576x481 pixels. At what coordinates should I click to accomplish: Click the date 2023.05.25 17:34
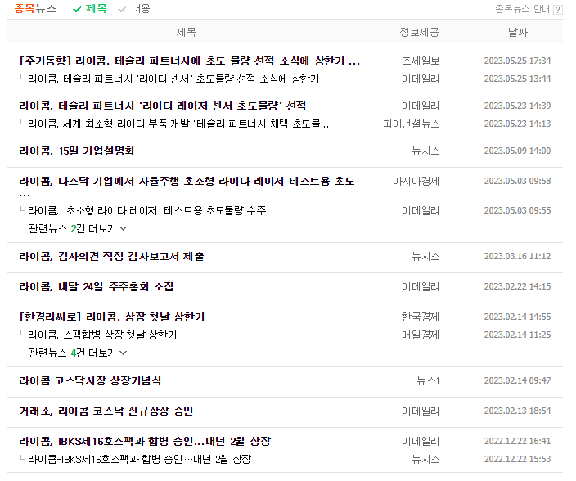(x=517, y=61)
